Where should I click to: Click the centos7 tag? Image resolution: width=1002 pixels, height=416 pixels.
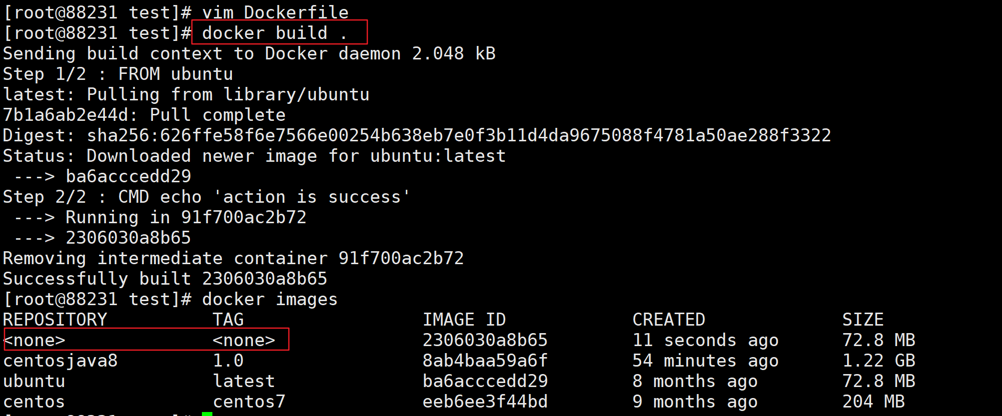(x=249, y=402)
